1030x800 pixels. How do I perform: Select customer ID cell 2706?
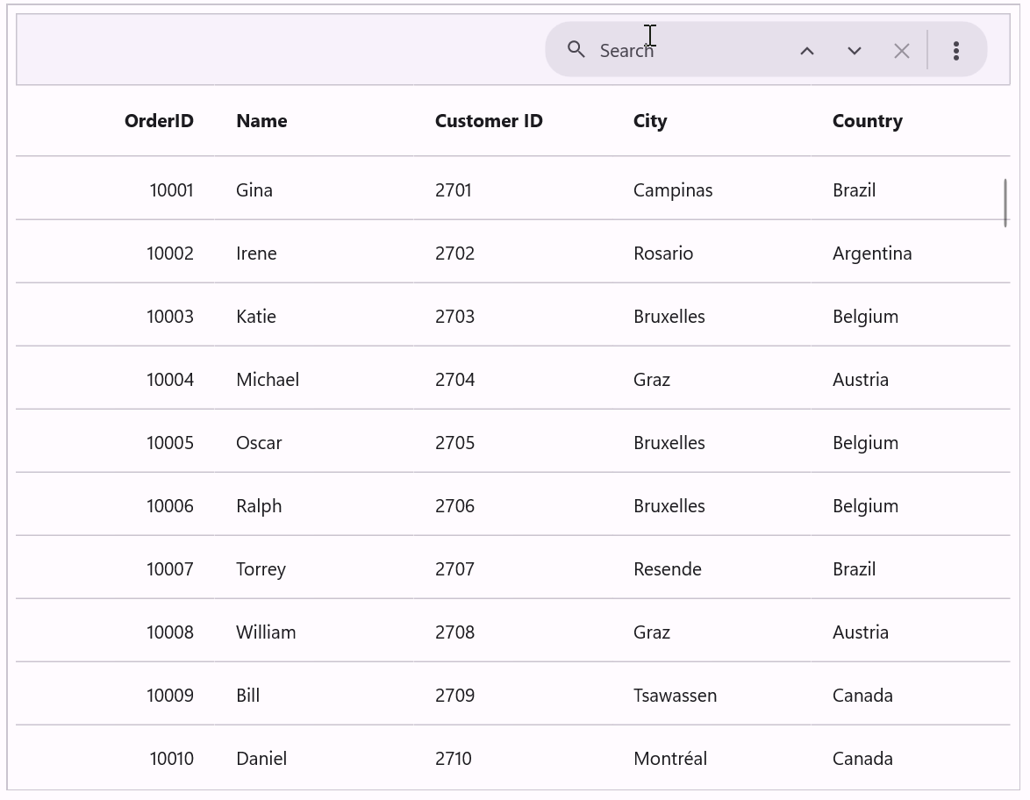coord(454,506)
